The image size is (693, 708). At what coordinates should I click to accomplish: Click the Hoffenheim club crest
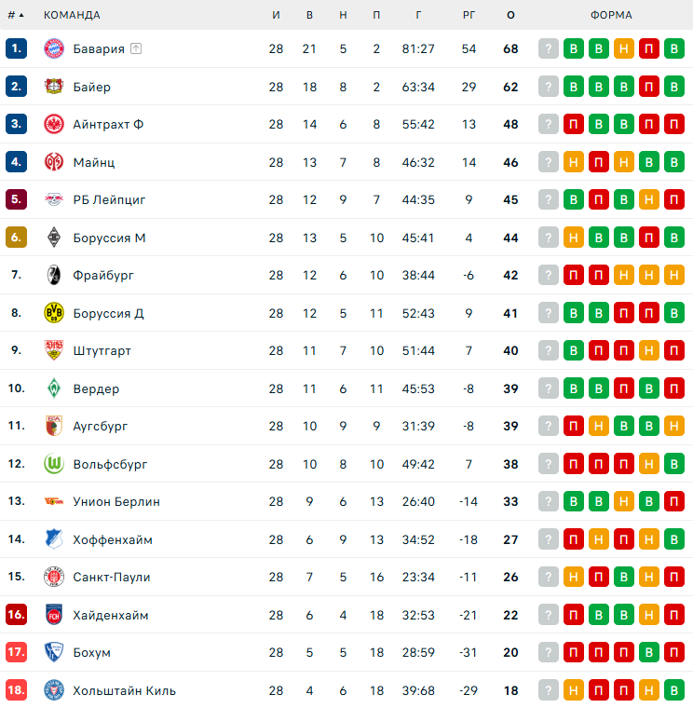point(54,539)
